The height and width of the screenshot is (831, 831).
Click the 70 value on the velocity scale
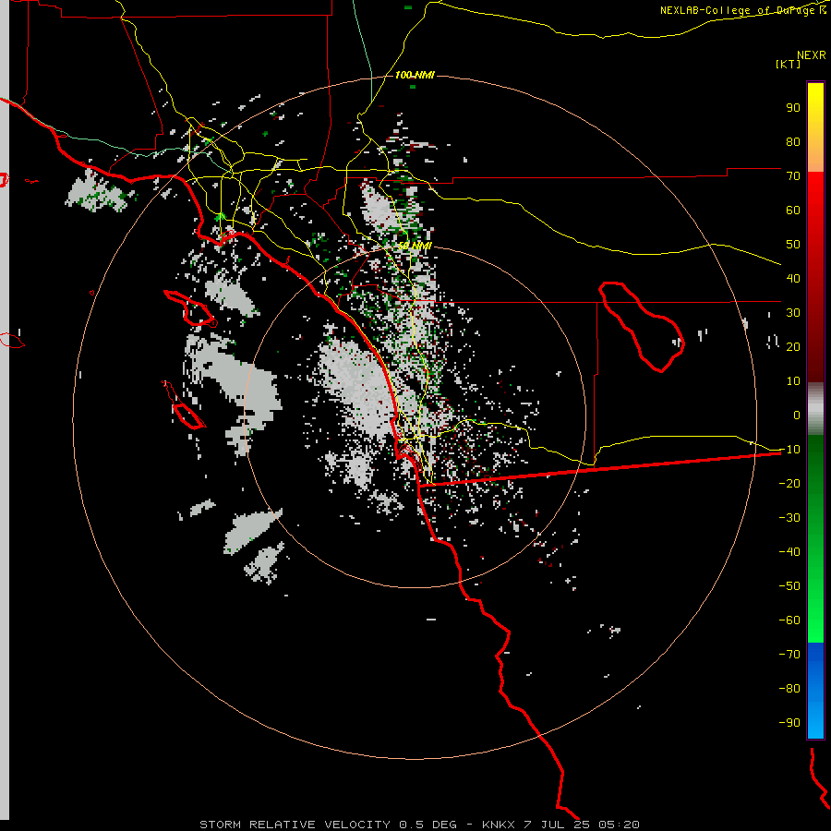793,176
